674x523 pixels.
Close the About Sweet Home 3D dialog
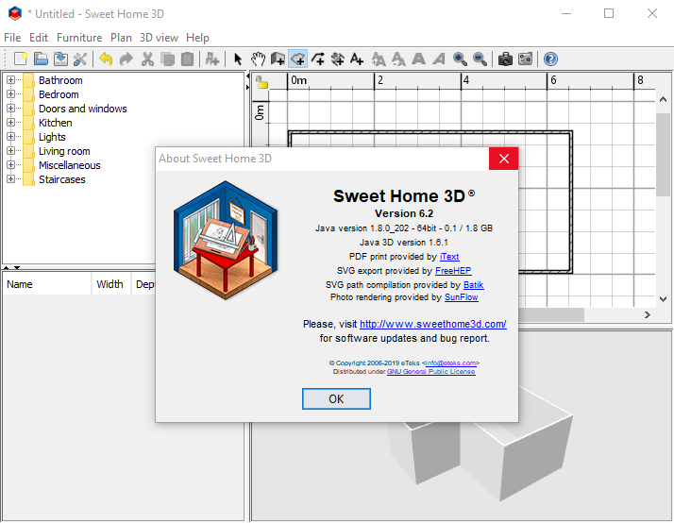pyautogui.click(x=504, y=159)
